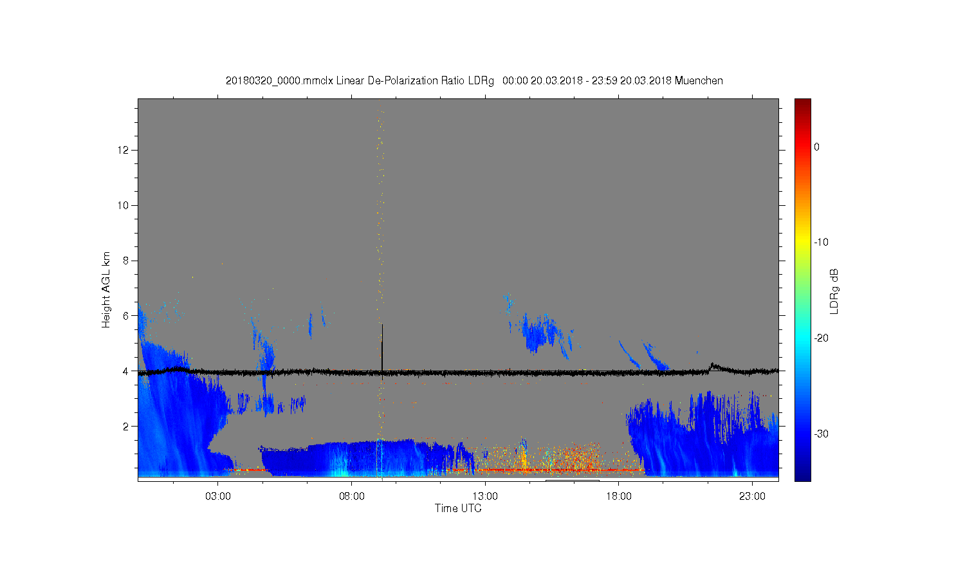965x579 pixels.
Task: Click the black vertical spike near 09:00
Action: tap(382, 347)
